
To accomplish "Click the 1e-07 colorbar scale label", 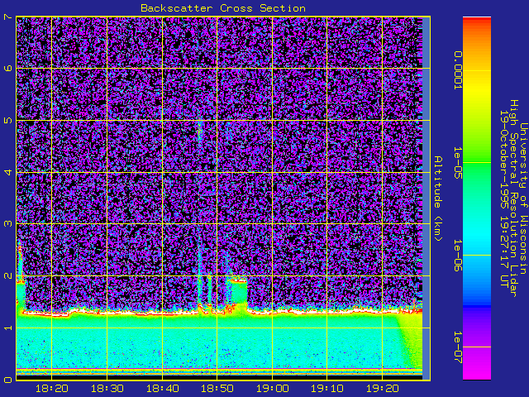I will click(457, 347).
